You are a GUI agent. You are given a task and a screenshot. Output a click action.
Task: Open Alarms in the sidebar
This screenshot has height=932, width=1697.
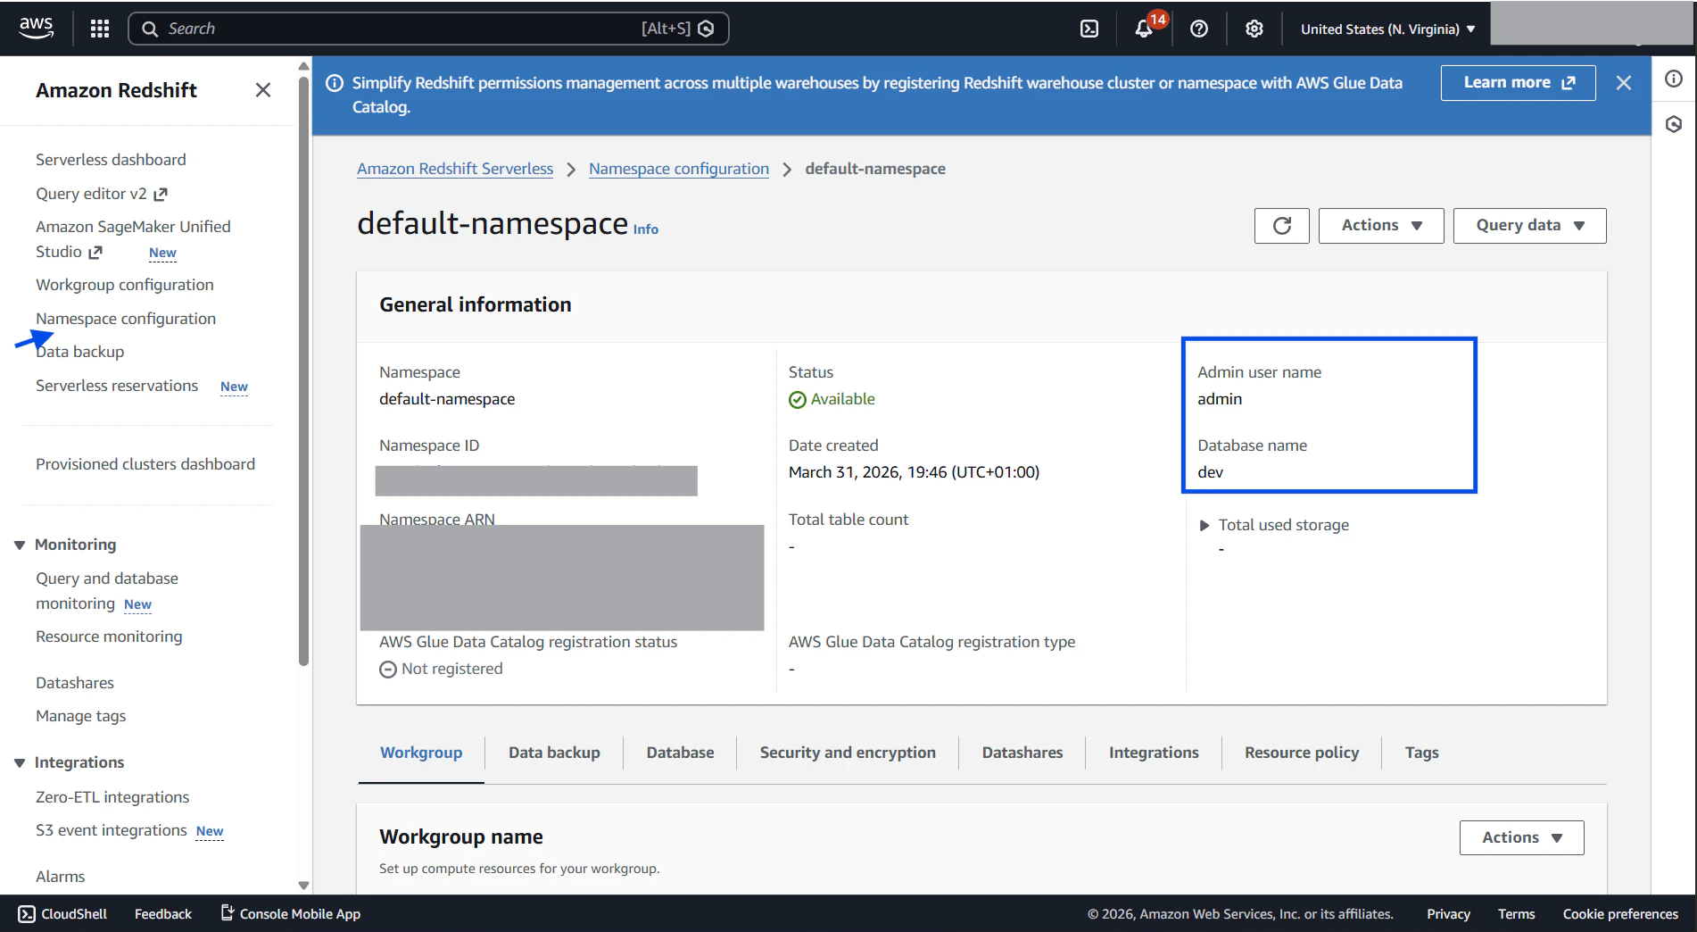(x=61, y=877)
